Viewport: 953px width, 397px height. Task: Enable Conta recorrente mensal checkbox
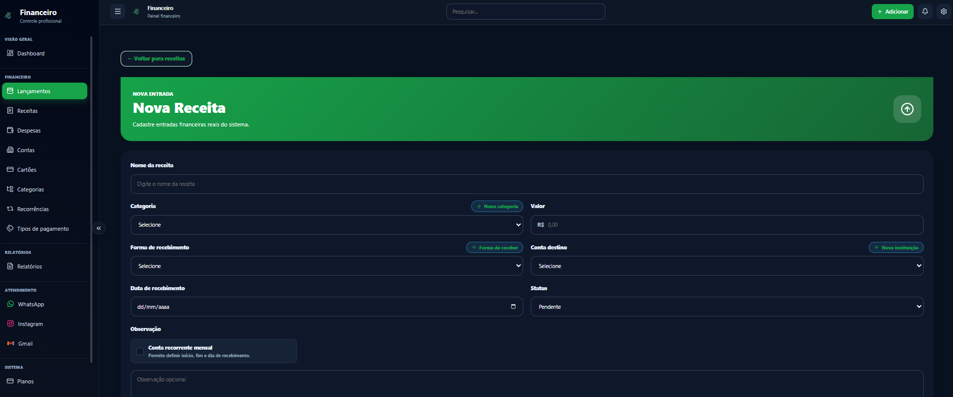tap(140, 351)
